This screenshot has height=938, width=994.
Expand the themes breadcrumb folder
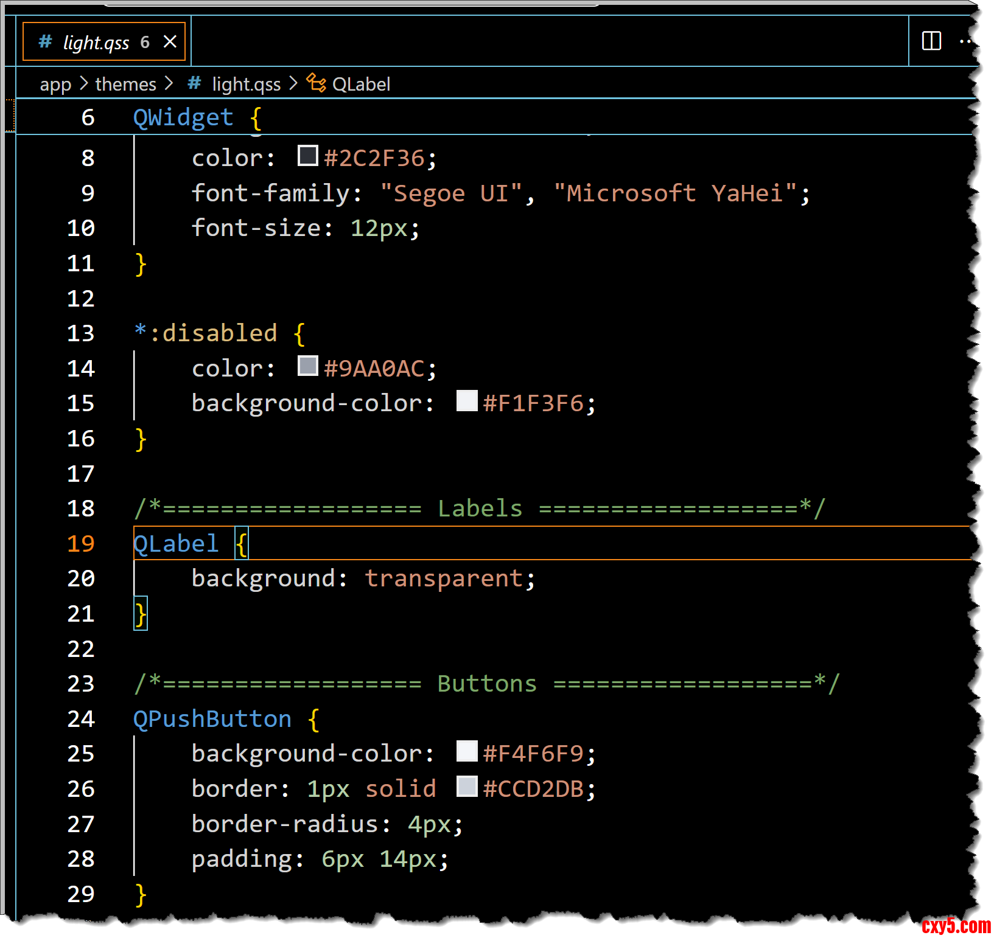point(125,84)
